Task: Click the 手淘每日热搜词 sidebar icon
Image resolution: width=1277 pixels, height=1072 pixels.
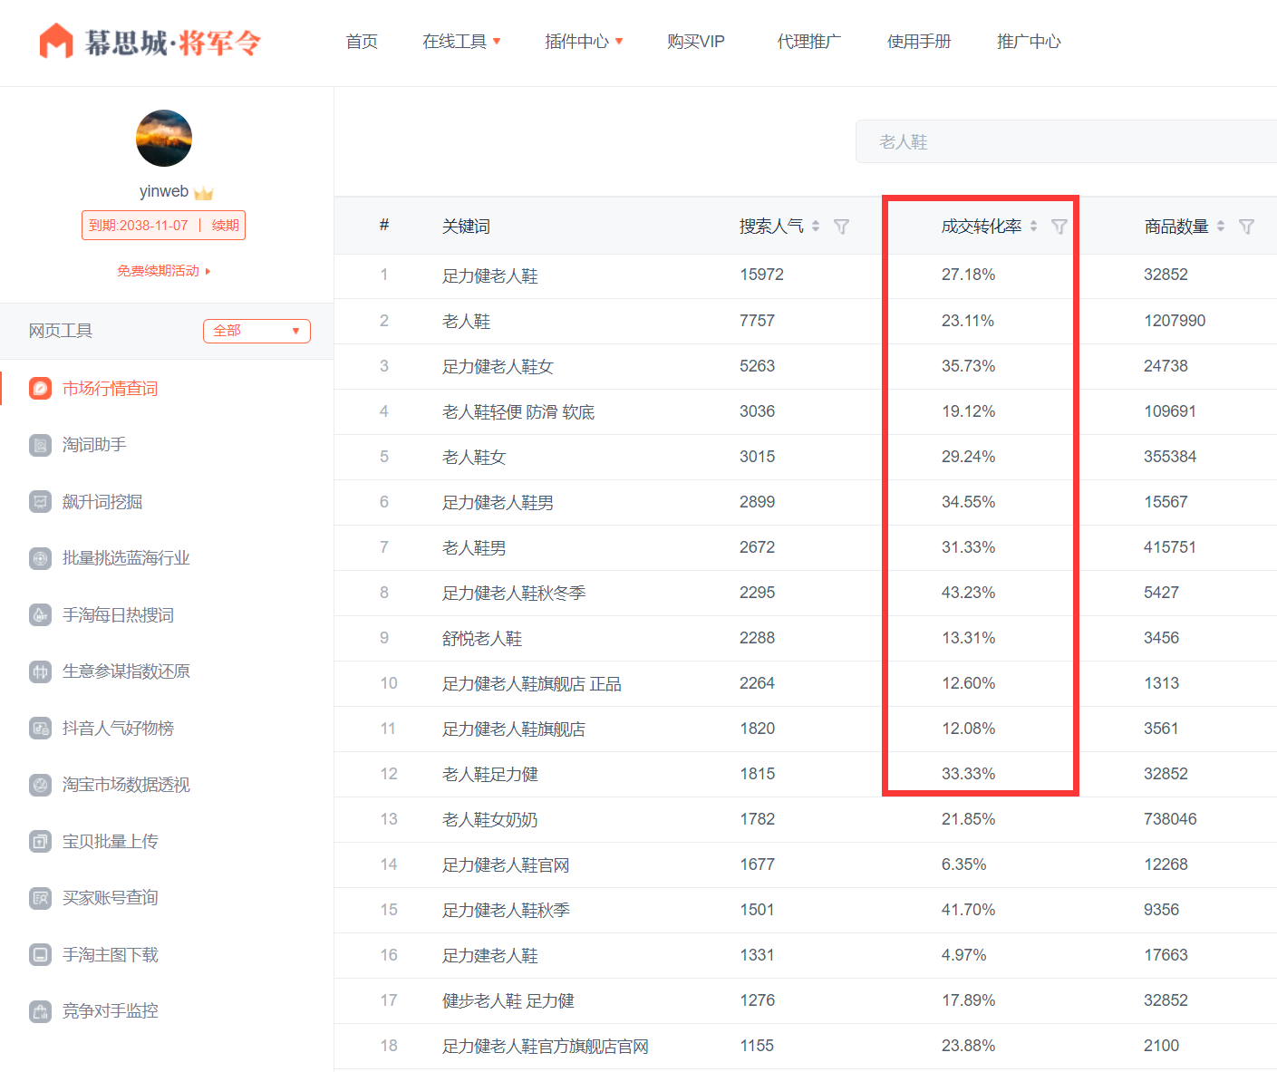Action: (x=41, y=615)
